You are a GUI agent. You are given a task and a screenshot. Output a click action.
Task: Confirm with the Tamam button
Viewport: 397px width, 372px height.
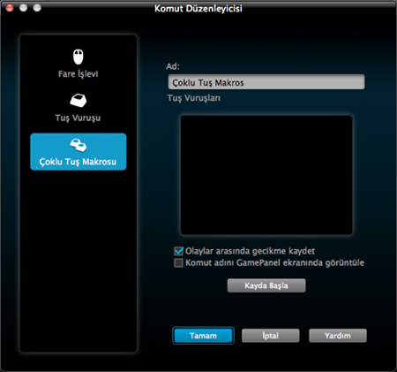tap(203, 336)
